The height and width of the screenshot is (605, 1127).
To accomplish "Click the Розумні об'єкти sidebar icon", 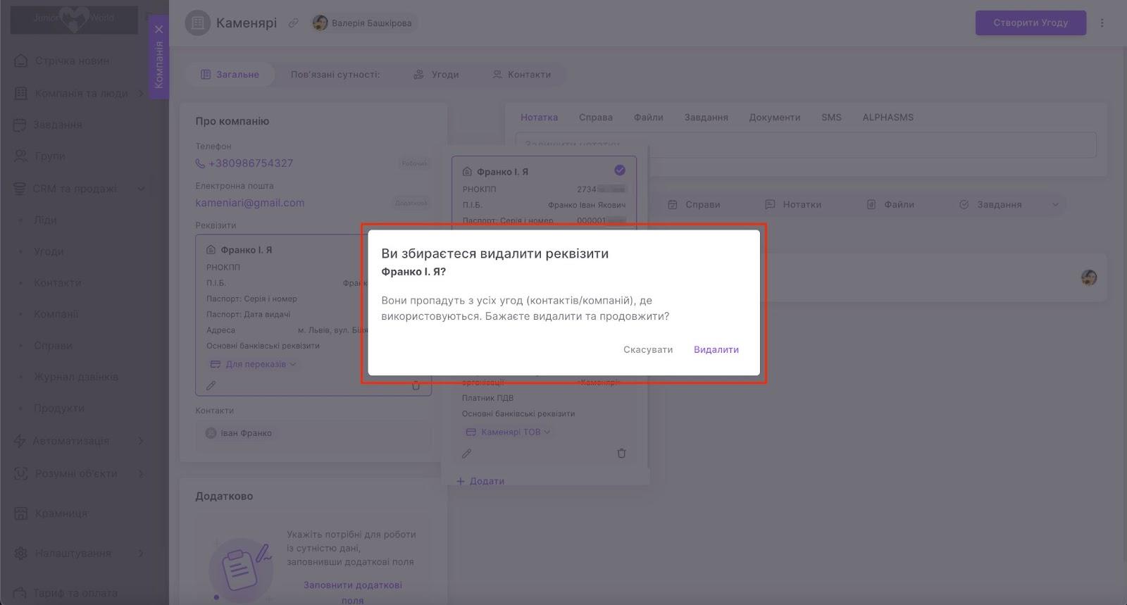I will tap(21, 473).
